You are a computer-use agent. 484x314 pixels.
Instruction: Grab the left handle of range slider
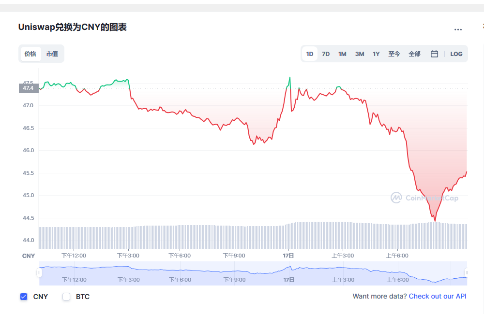39,273
